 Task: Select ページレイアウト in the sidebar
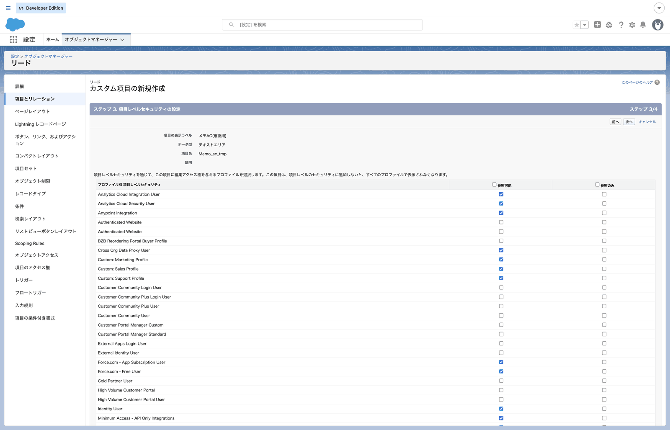point(32,111)
